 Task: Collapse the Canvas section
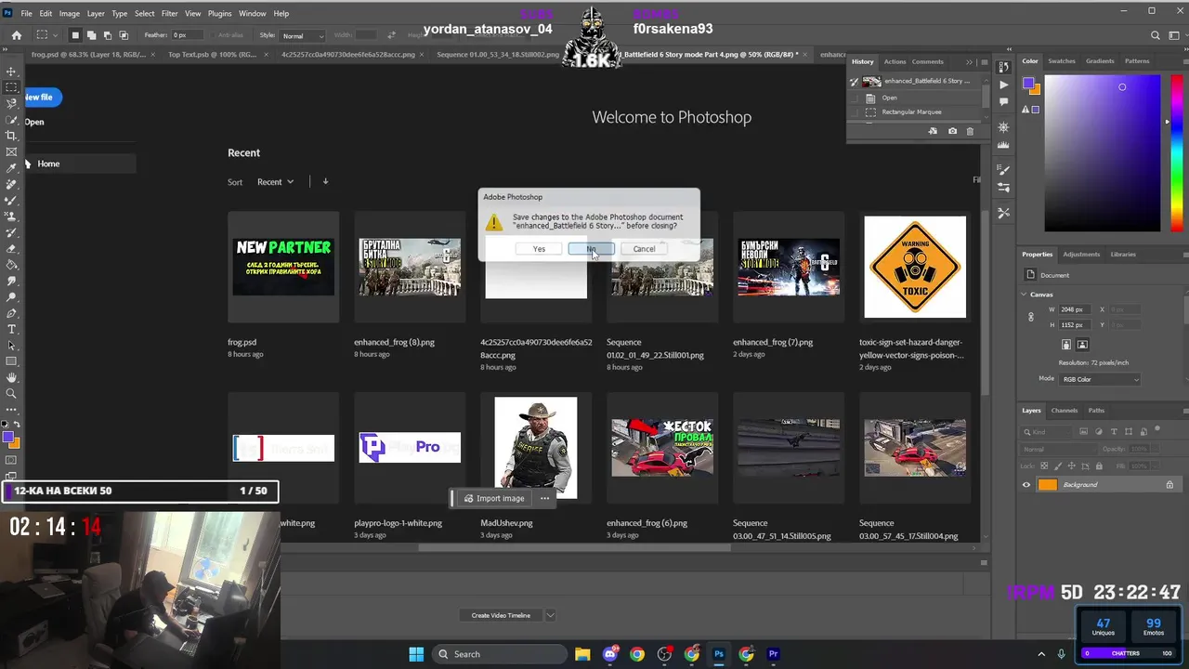tap(1024, 295)
